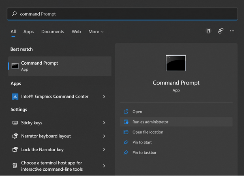Click the Command Prompt title in preview pane
The height and width of the screenshot is (176, 244).
pyautogui.click(x=176, y=83)
